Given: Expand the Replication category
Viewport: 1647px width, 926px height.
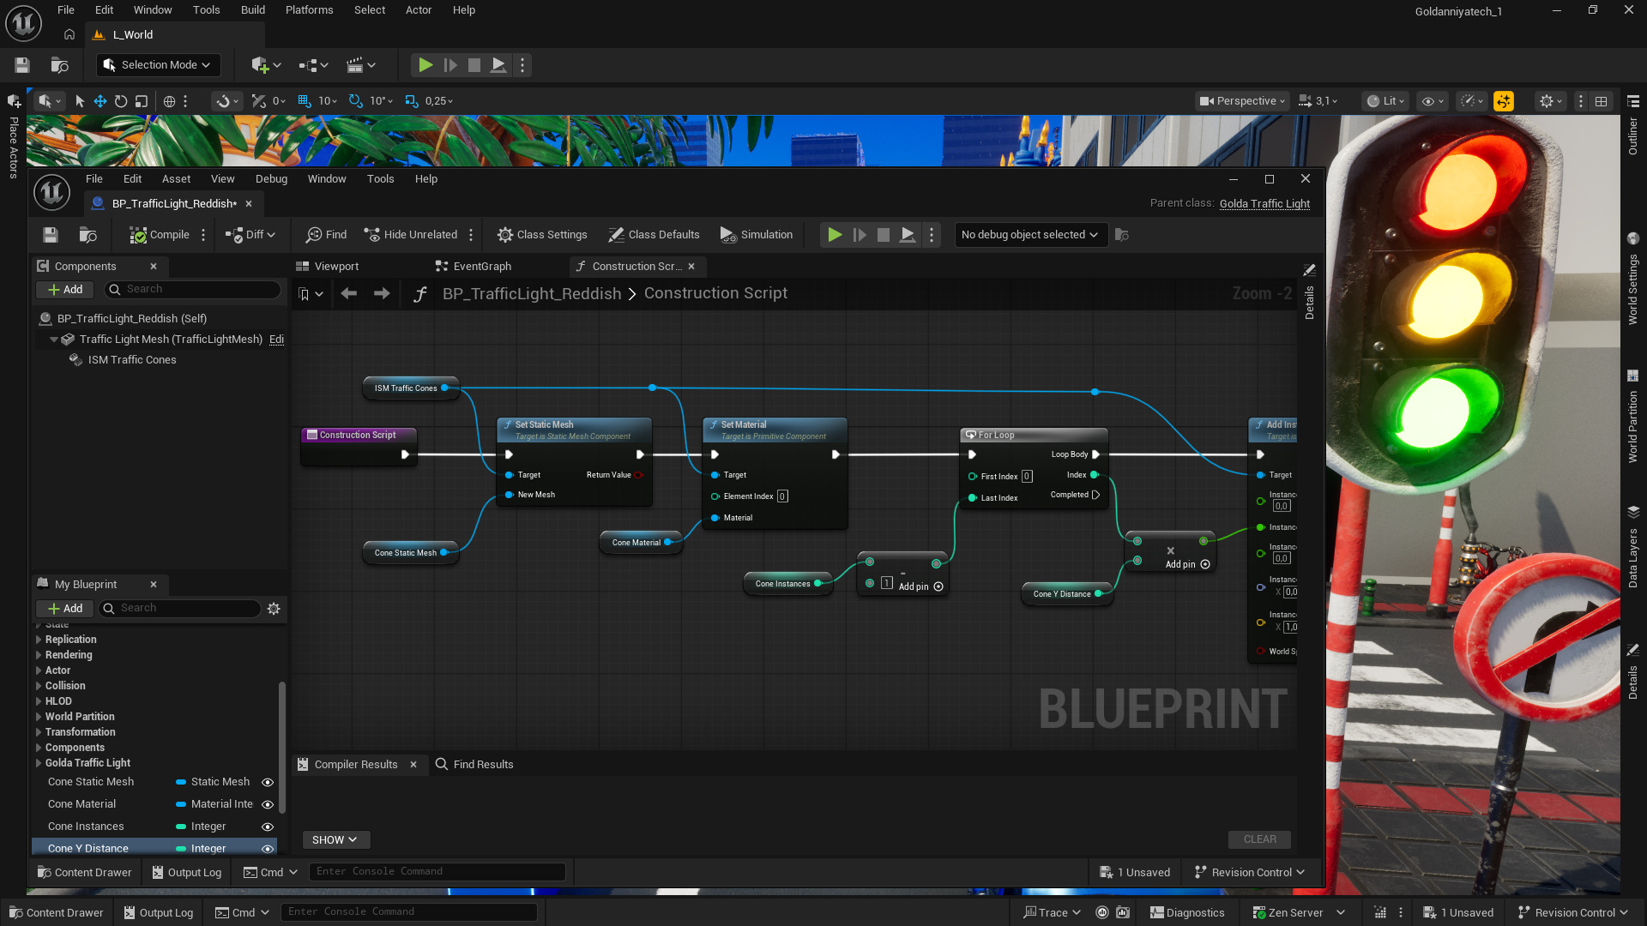Looking at the screenshot, I should [x=39, y=640].
